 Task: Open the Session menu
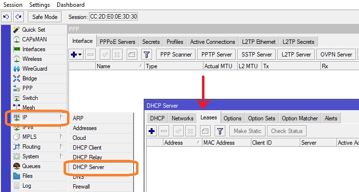pyautogui.click(x=13, y=5)
